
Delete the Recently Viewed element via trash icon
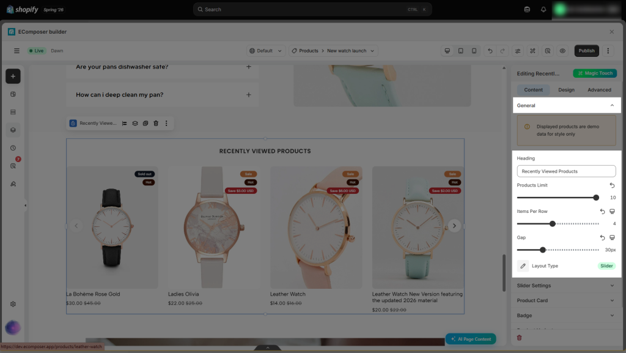tap(156, 124)
